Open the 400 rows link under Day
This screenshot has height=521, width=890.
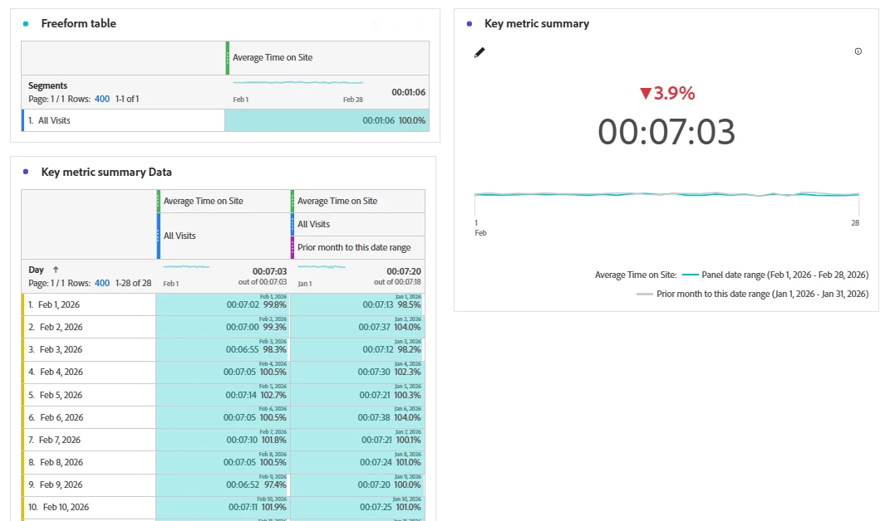(x=102, y=283)
